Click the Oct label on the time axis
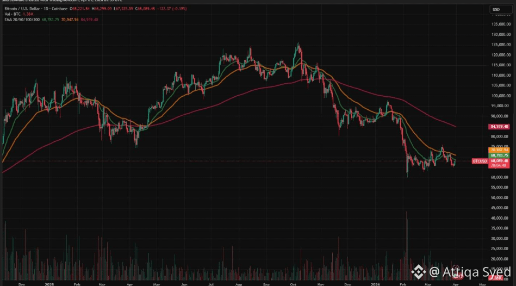 pyautogui.click(x=293, y=284)
